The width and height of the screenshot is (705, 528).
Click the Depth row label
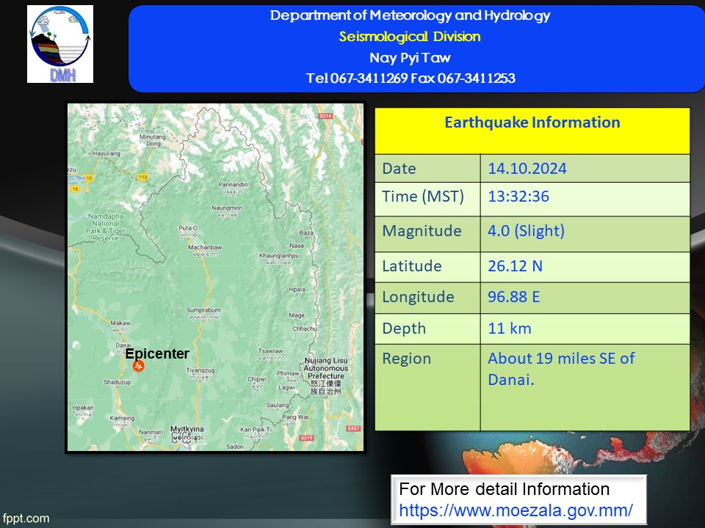[404, 329]
